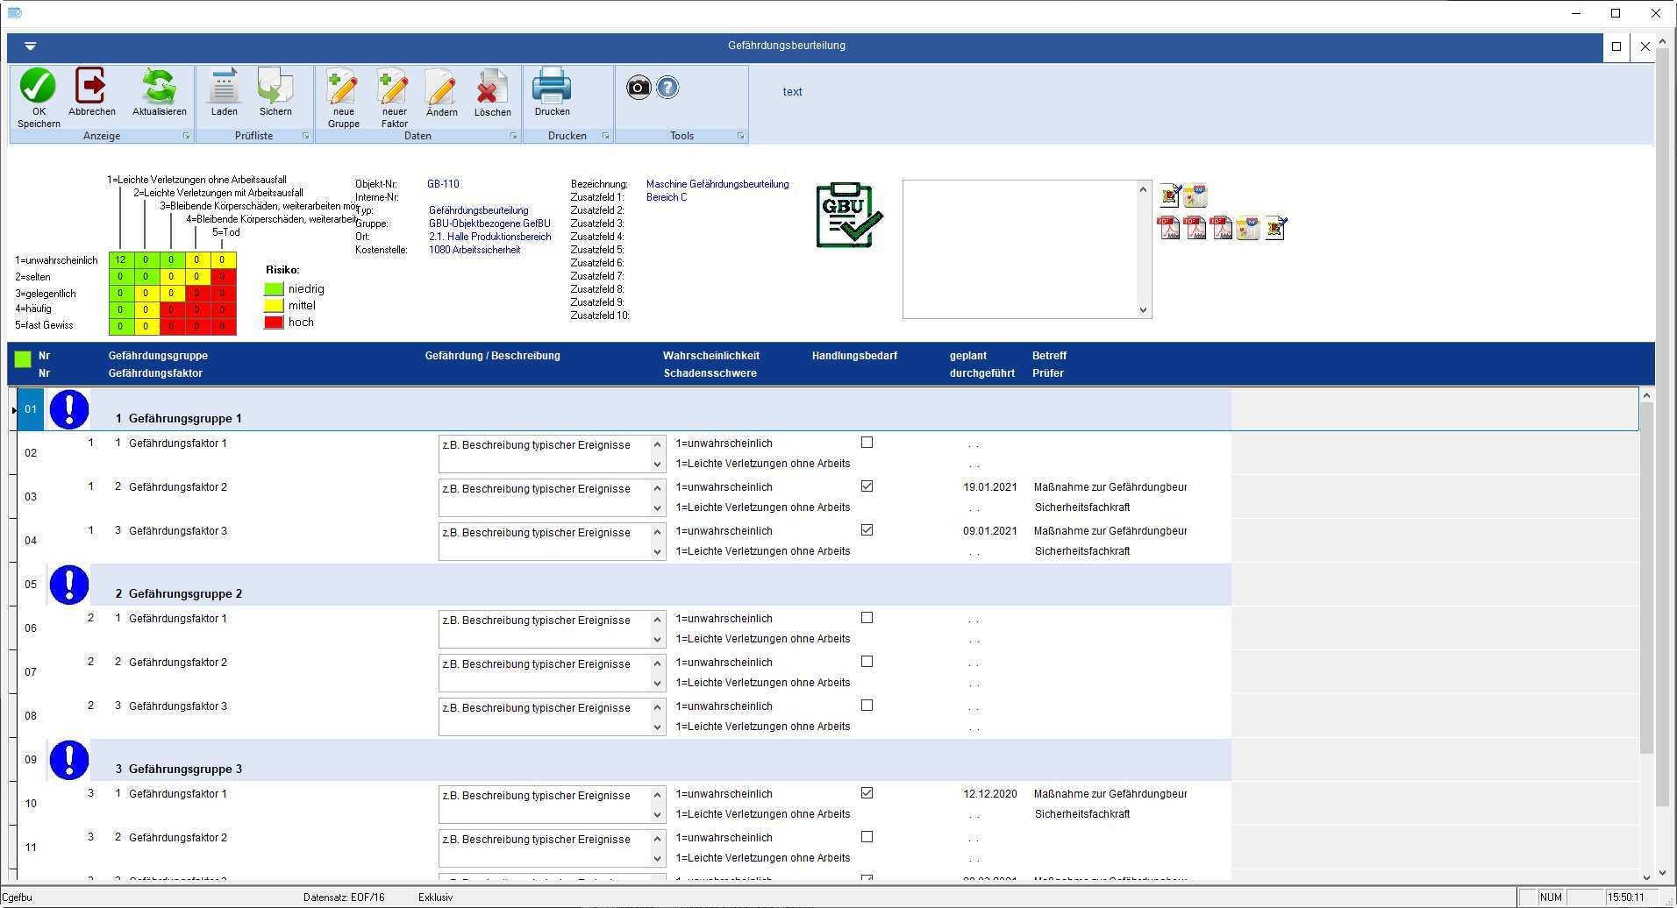Delete entry with the Löschen icon

point(492,88)
